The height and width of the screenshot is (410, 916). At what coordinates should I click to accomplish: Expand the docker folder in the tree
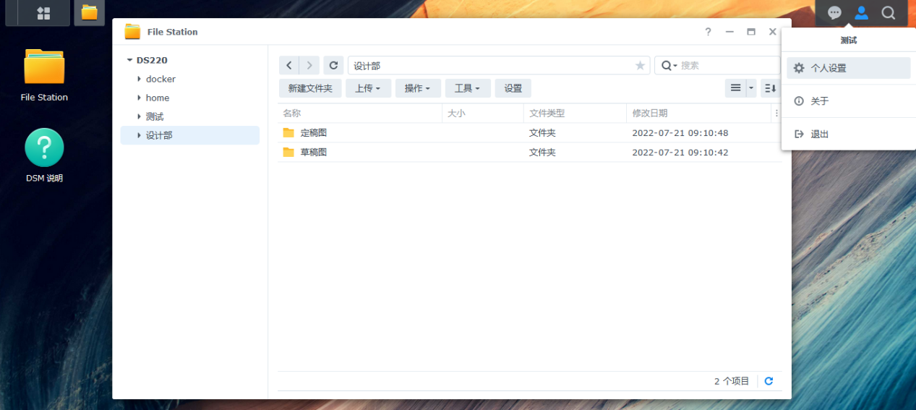click(x=139, y=79)
